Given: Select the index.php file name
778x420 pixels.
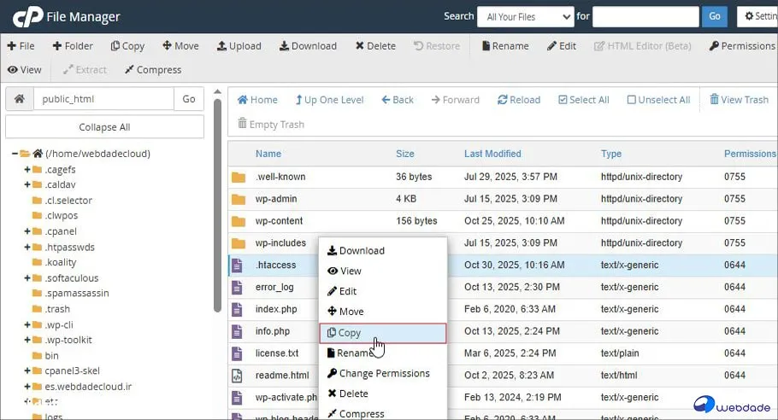Looking at the screenshot, I should click(276, 309).
